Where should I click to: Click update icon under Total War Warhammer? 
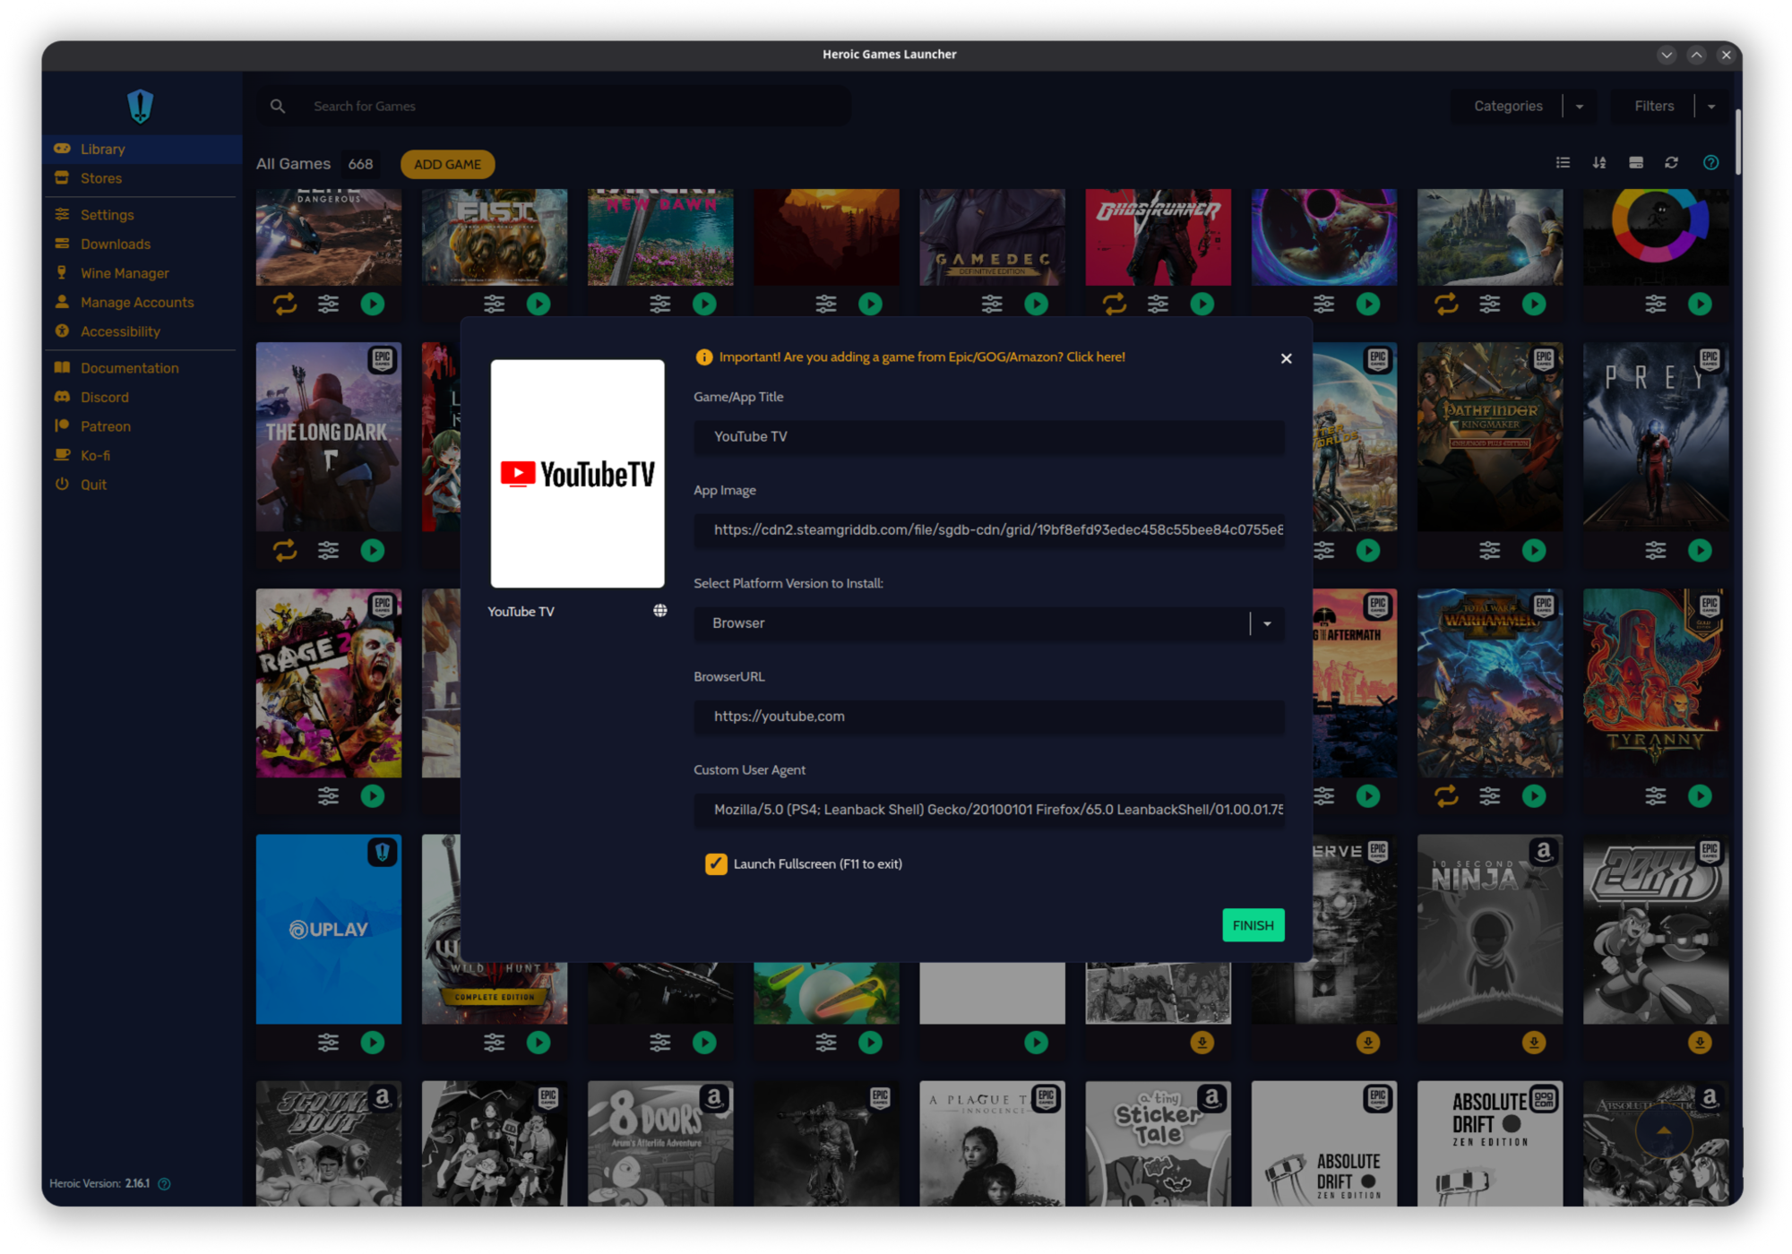tap(1446, 795)
